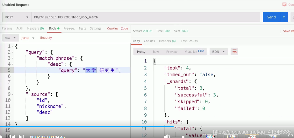Click the "timed_out": false response line
This screenshot has height=138, width=294.
click(190, 75)
